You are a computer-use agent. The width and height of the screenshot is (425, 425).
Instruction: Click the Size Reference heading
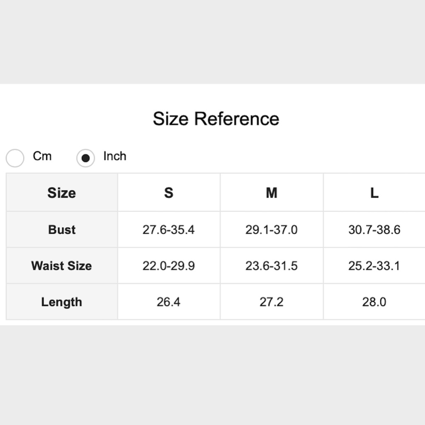[x=216, y=119]
